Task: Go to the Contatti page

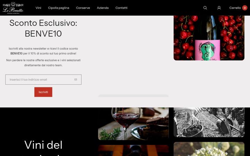Action: click(x=121, y=8)
